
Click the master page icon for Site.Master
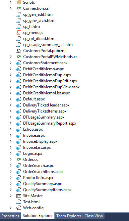coord(19,196)
